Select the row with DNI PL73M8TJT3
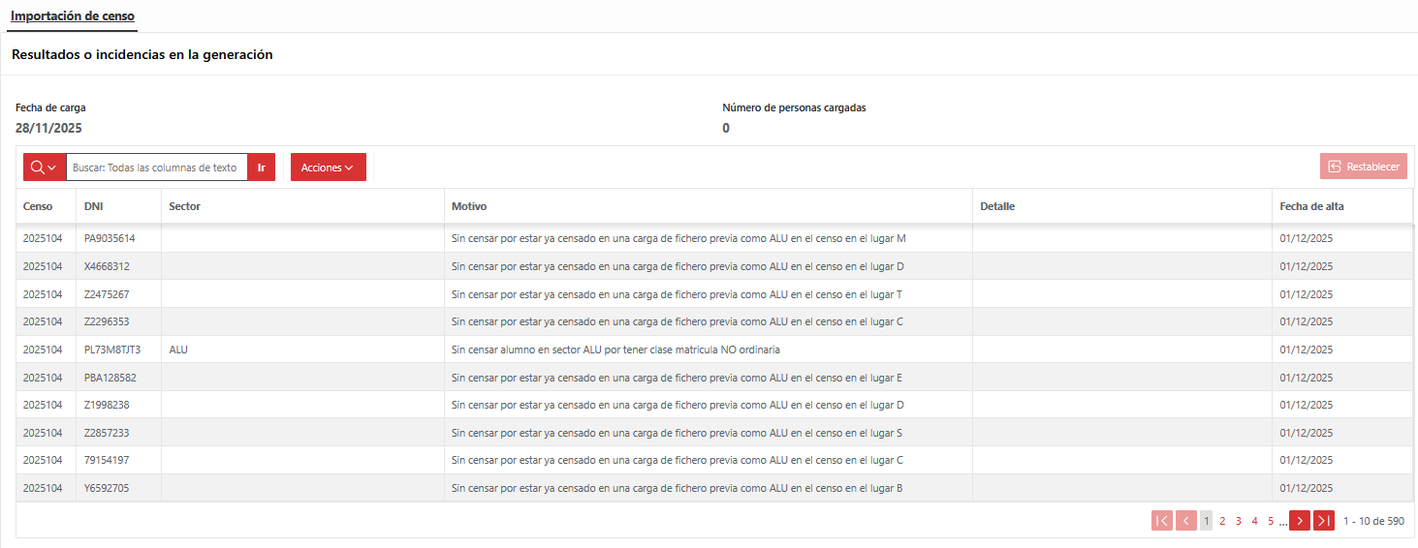Screen dimensions: 1418x548 [714, 350]
